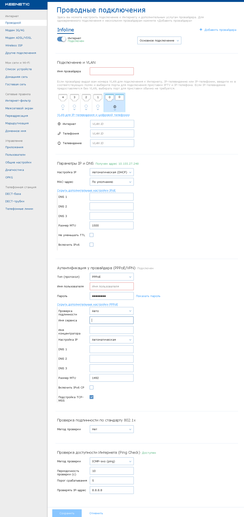Click TV icon beside Телевидение label
The width and height of the screenshot is (244, 517).
click(x=59, y=143)
